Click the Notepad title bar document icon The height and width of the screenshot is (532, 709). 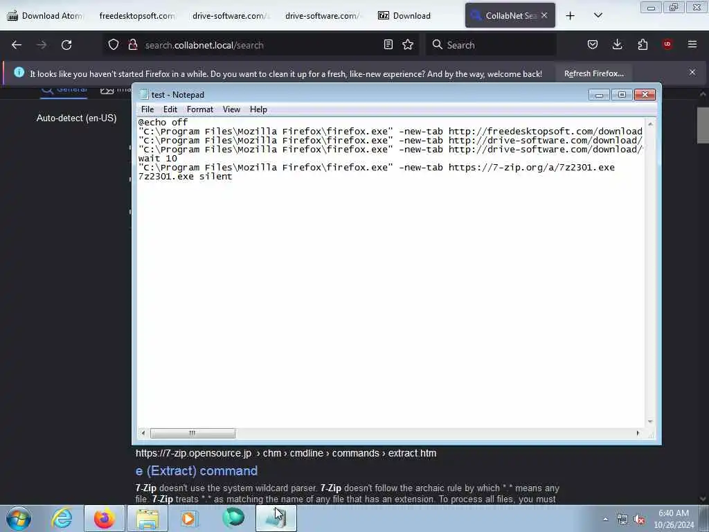coord(144,94)
